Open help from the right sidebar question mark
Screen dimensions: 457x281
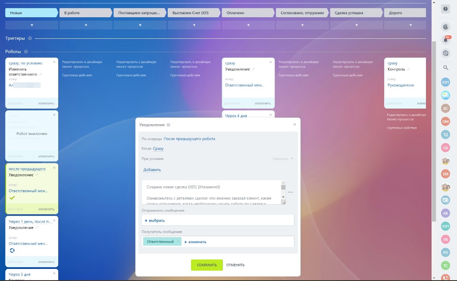pyautogui.click(x=445, y=9)
